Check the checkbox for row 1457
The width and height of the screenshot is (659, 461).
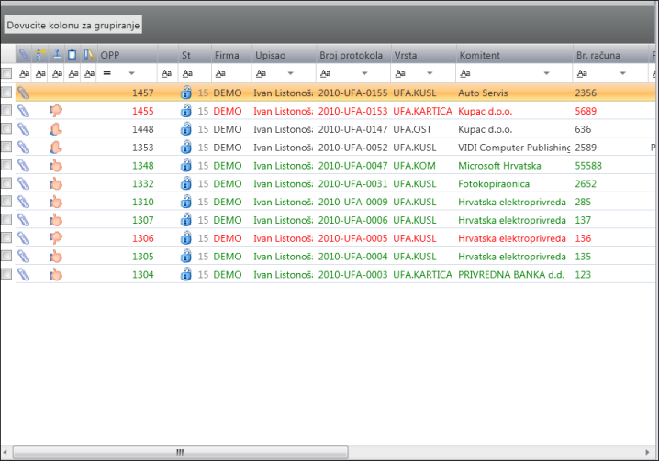(x=6, y=93)
